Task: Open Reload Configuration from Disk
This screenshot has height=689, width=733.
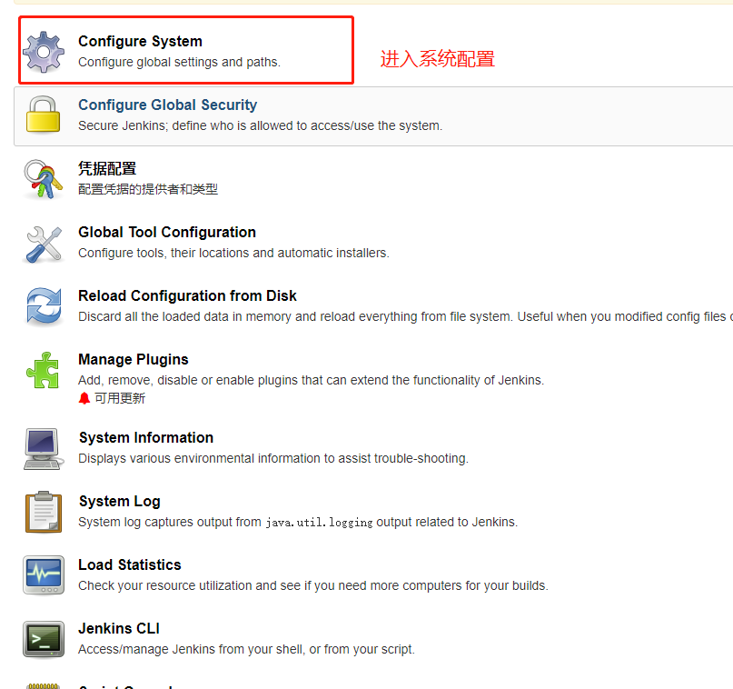Action: [x=187, y=295]
